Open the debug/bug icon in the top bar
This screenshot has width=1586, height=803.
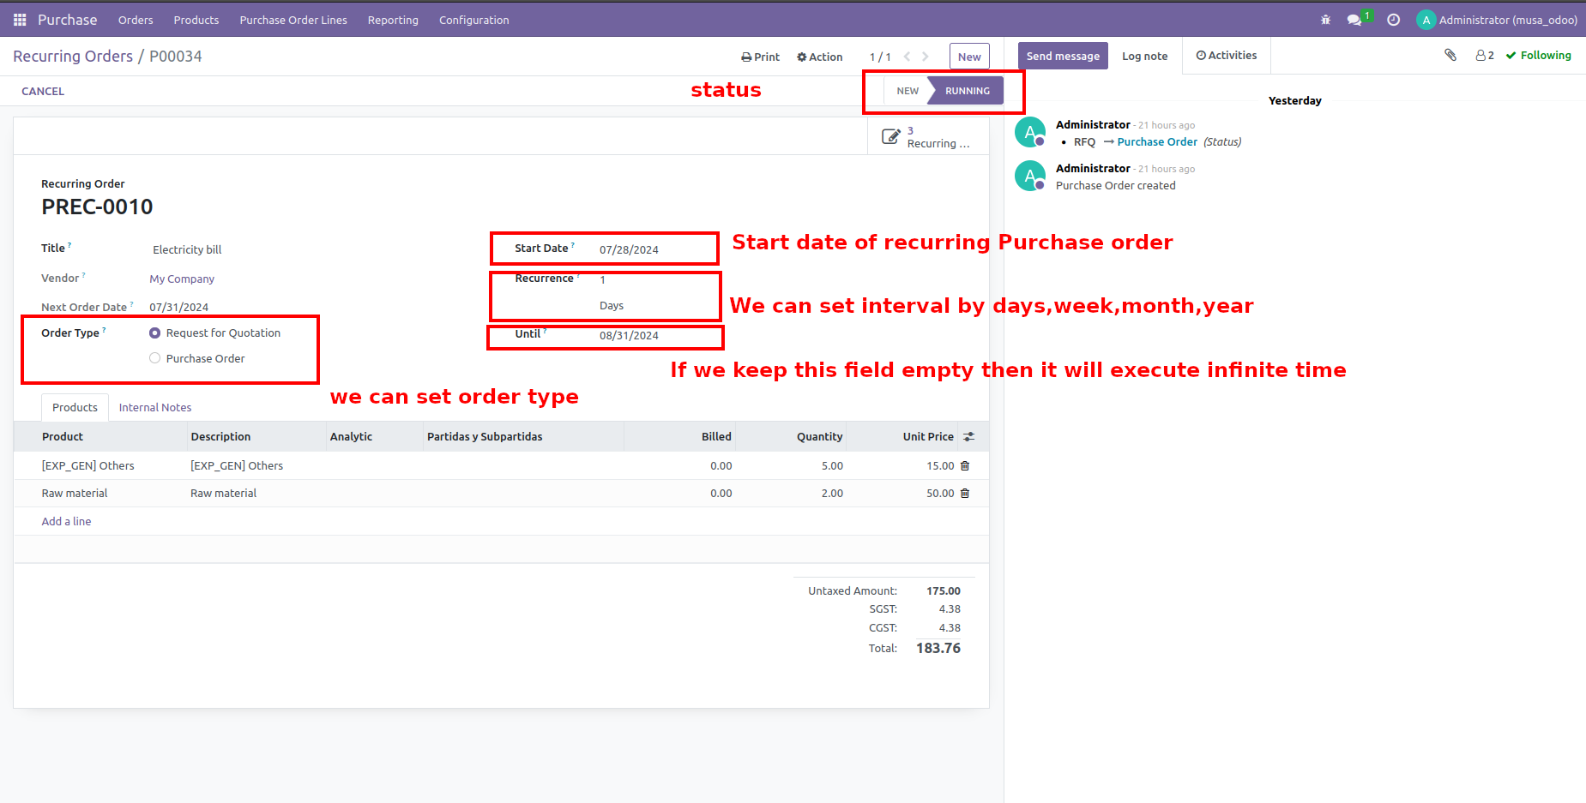coord(1325,19)
